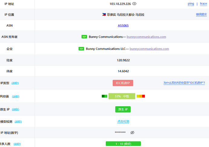
Task: Click the green low-risk color blocks
Action: point(104,96)
